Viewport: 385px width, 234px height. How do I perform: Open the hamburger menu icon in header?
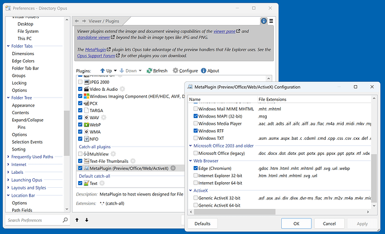click(x=271, y=21)
